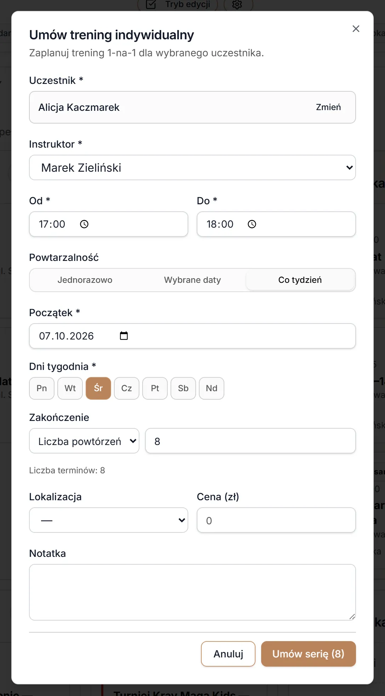This screenshot has height=696, width=385.
Task: Open the Lokalizacja dropdown
Action: click(109, 520)
